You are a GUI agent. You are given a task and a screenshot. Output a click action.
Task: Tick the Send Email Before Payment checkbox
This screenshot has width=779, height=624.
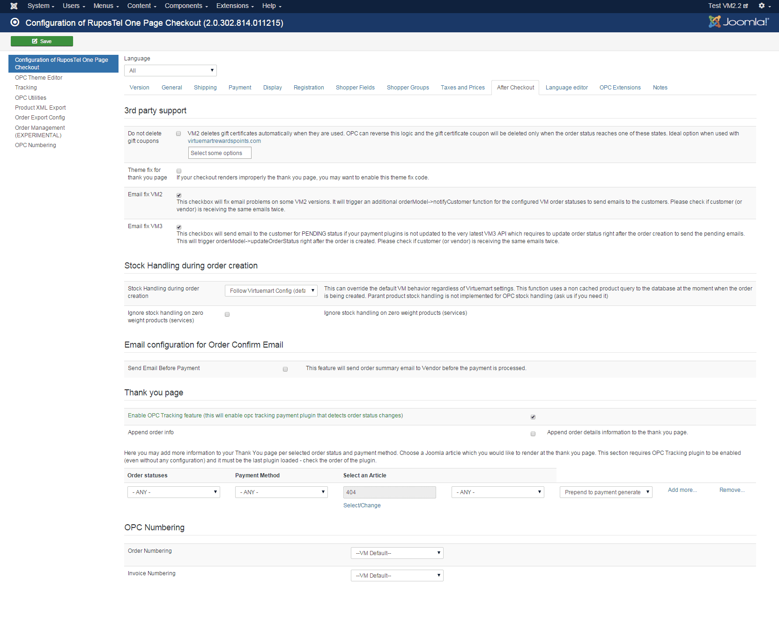[x=285, y=369]
